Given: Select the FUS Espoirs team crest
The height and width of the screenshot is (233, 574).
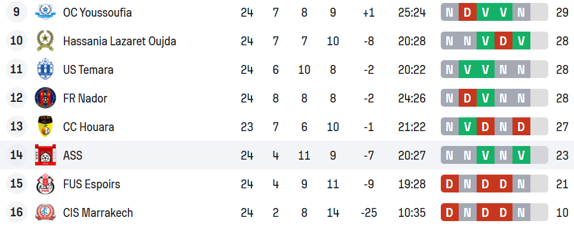Looking at the screenshot, I should pos(45,184).
